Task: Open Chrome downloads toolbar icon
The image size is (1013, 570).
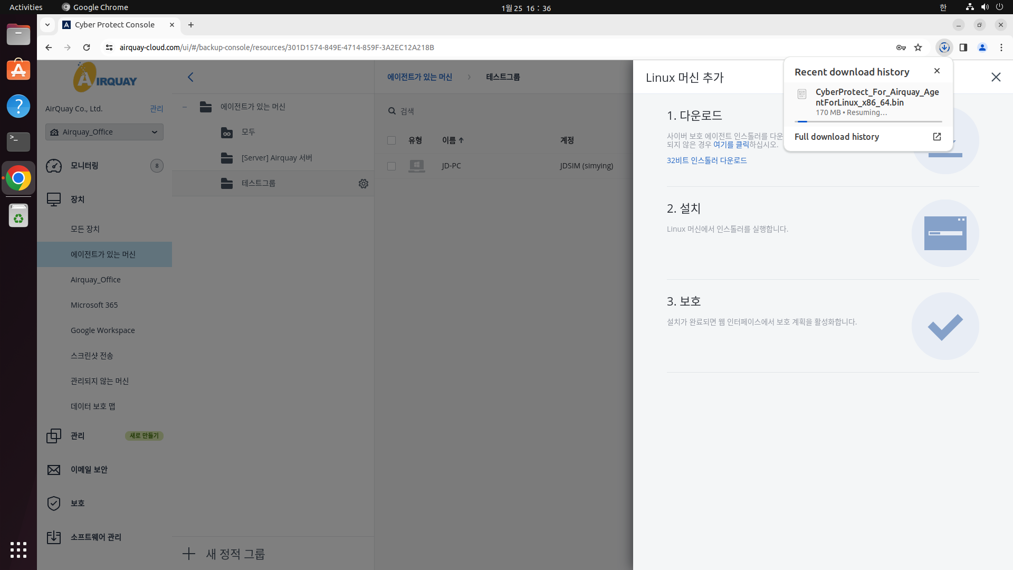Action: point(944,47)
